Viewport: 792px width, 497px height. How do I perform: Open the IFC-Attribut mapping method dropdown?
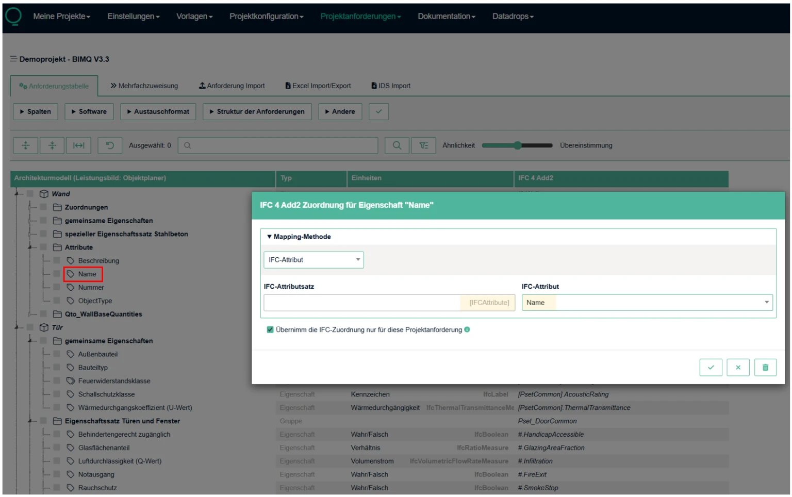tap(313, 260)
